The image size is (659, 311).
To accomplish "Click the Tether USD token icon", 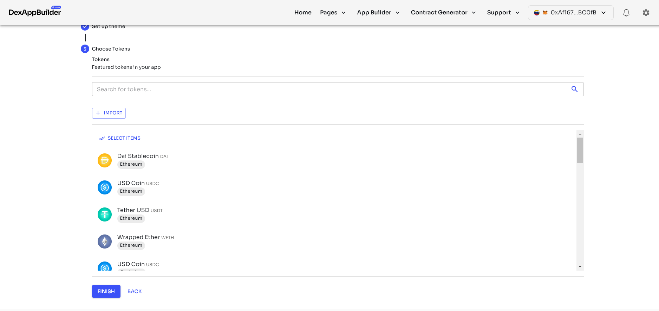I will 105,214.
